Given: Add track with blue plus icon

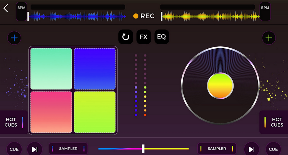Looking at the screenshot, I should (x=14, y=38).
